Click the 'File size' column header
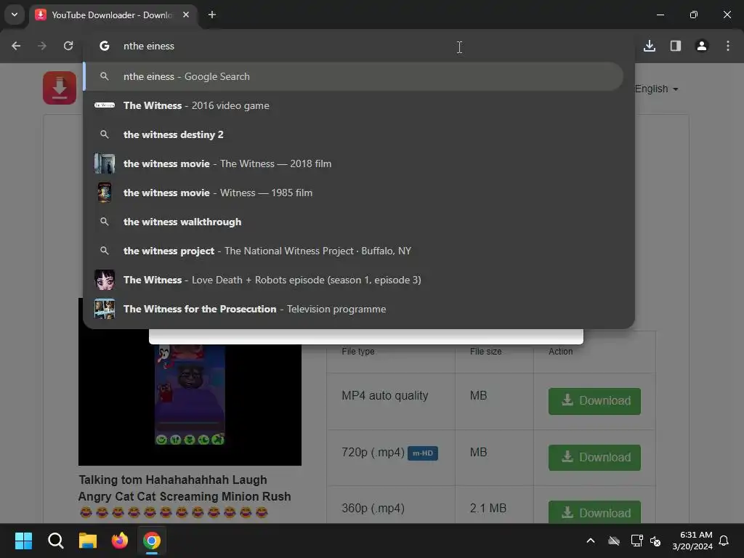This screenshot has height=558, width=744. (x=486, y=352)
